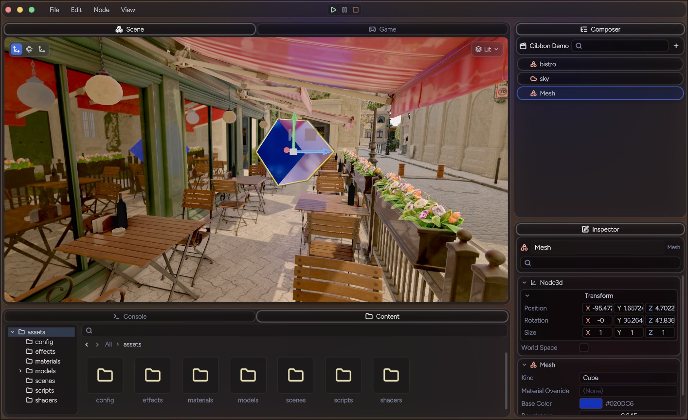Select the bistro node in Composer
The height and width of the screenshot is (420, 688).
point(600,64)
